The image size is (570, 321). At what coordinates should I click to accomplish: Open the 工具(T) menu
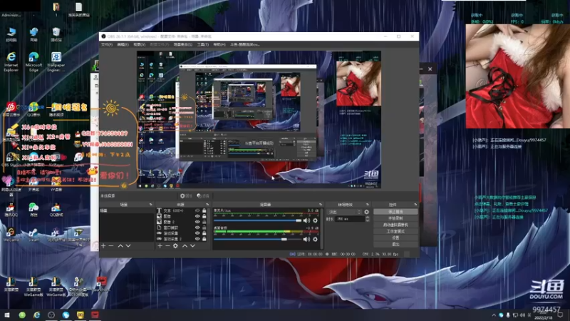click(203, 44)
